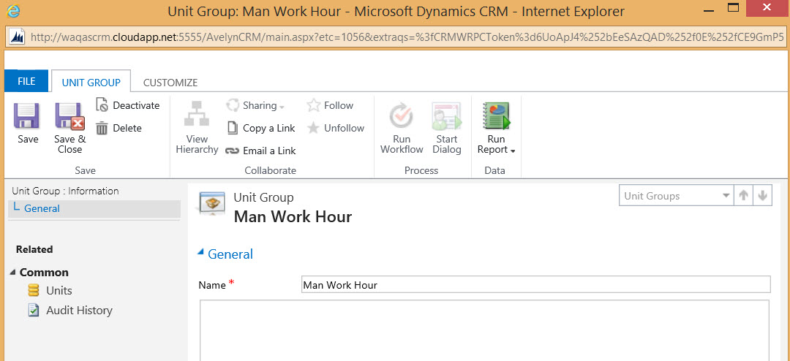This screenshot has height=361, width=790.
Task: Open the FILE tab
Action: [26, 82]
